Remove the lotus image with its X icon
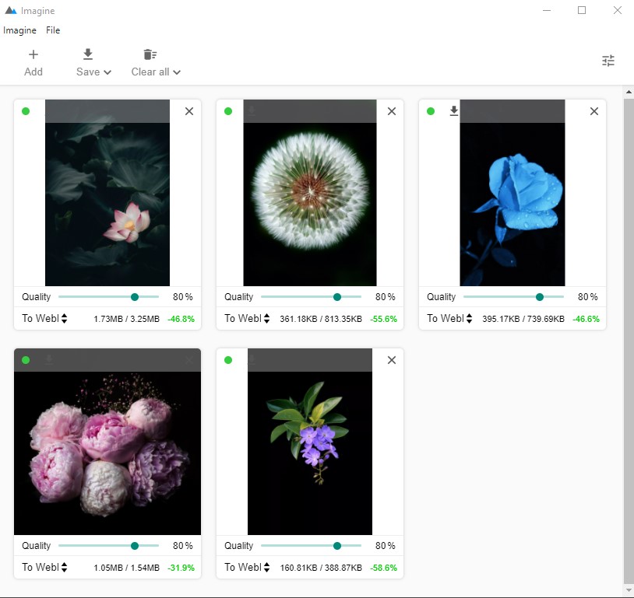Screen dimensions: 634x598 [x=189, y=111]
